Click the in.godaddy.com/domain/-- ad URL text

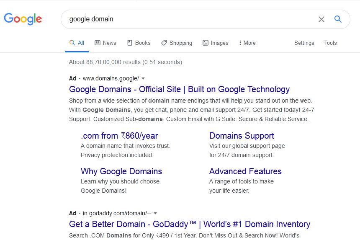click(x=117, y=213)
